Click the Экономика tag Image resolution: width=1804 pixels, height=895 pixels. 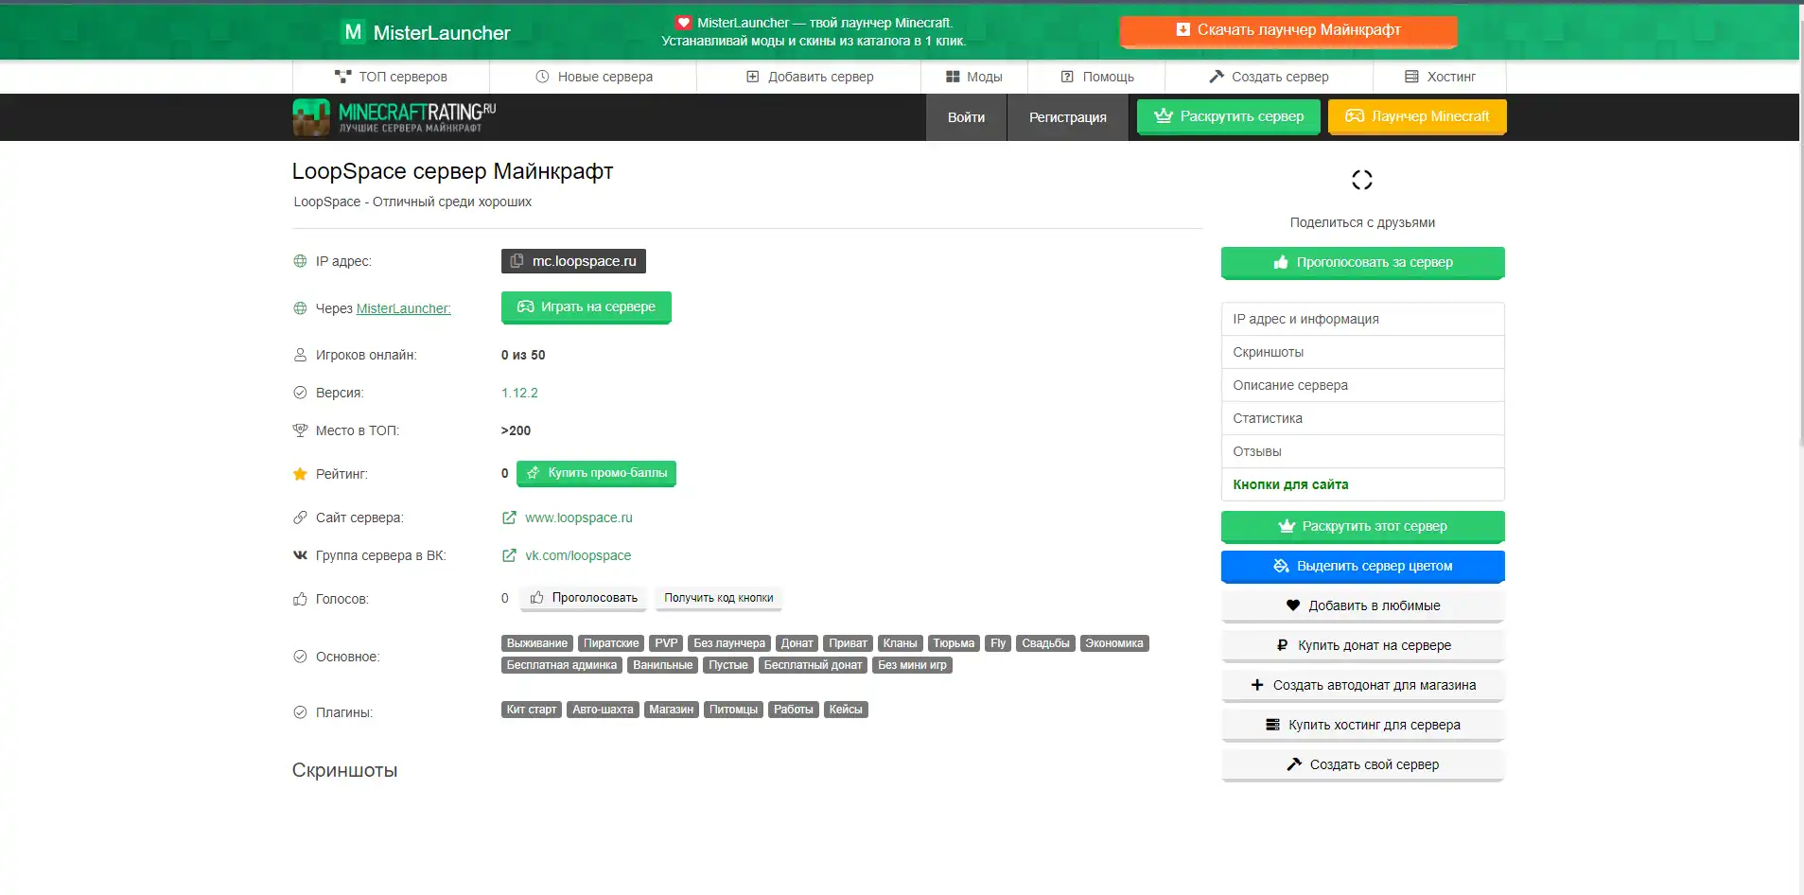(x=1114, y=643)
